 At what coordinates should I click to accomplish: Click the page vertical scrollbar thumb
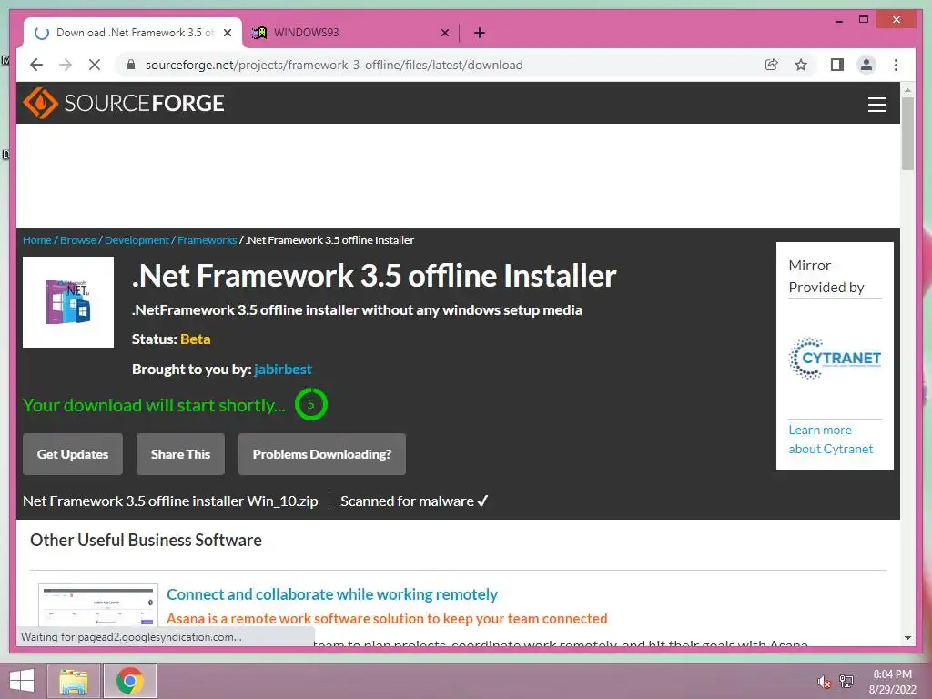click(x=907, y=133)
